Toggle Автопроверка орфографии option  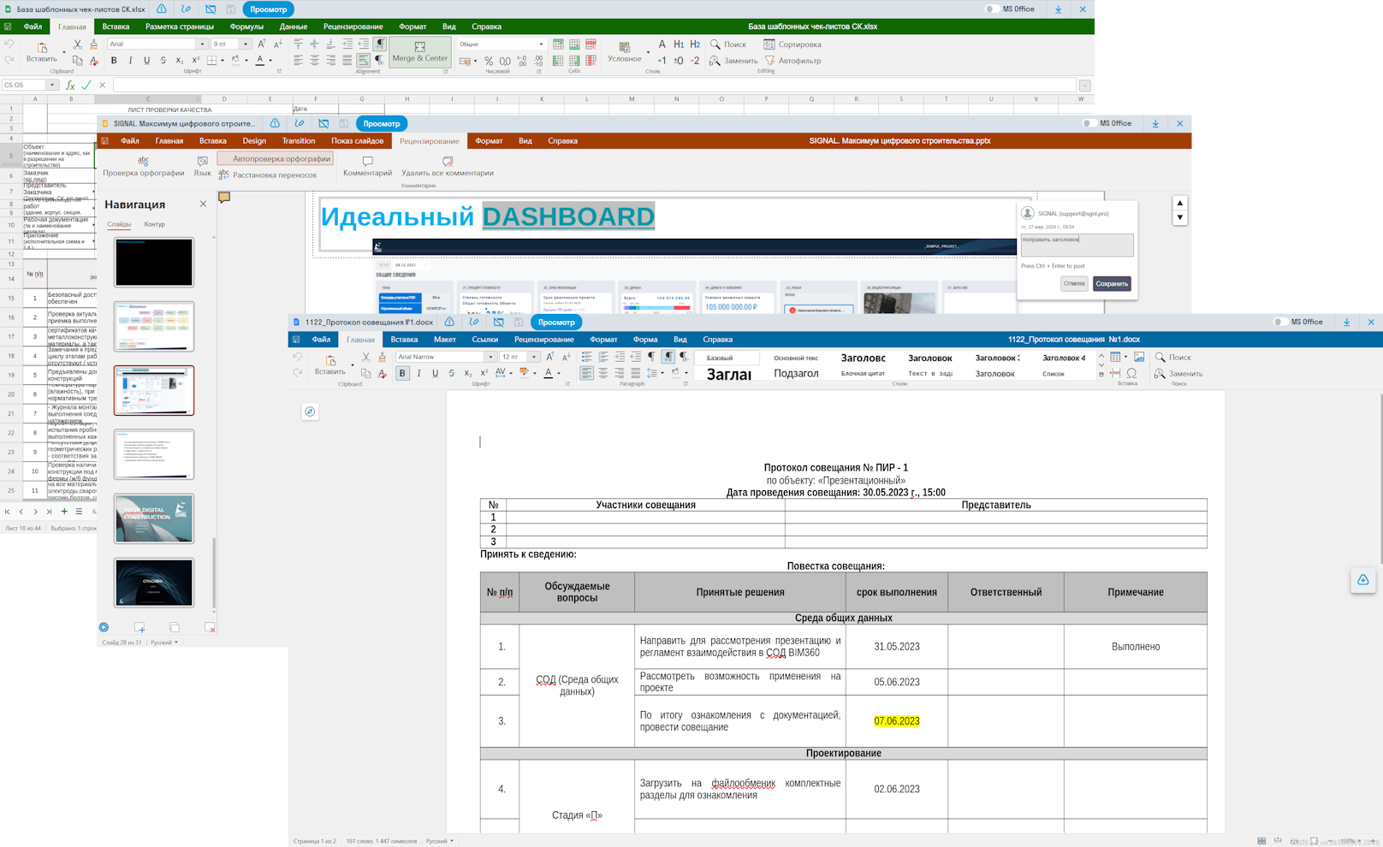point(275,158)
